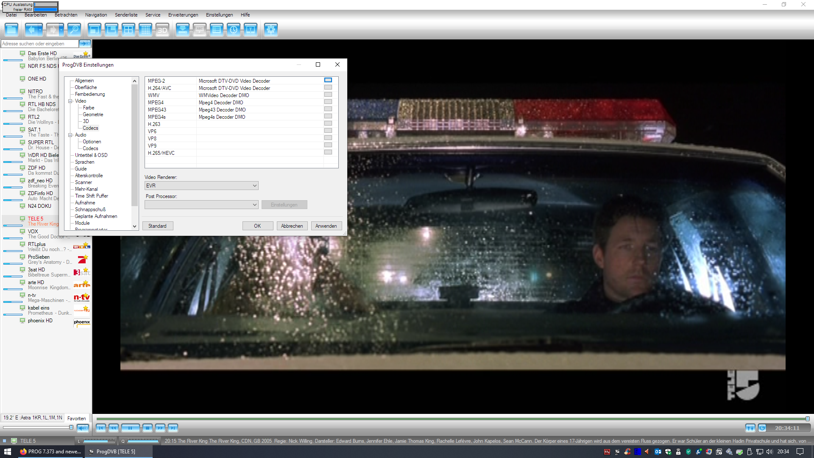Image resolution: width=814 pixels, height=458 pixels.
Task: Click the Standard button
Action: click(x=157, y=226)
